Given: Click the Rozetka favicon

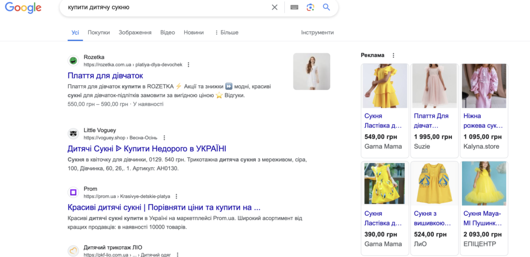Looking at the screenshot, I should tap(73, 60).
